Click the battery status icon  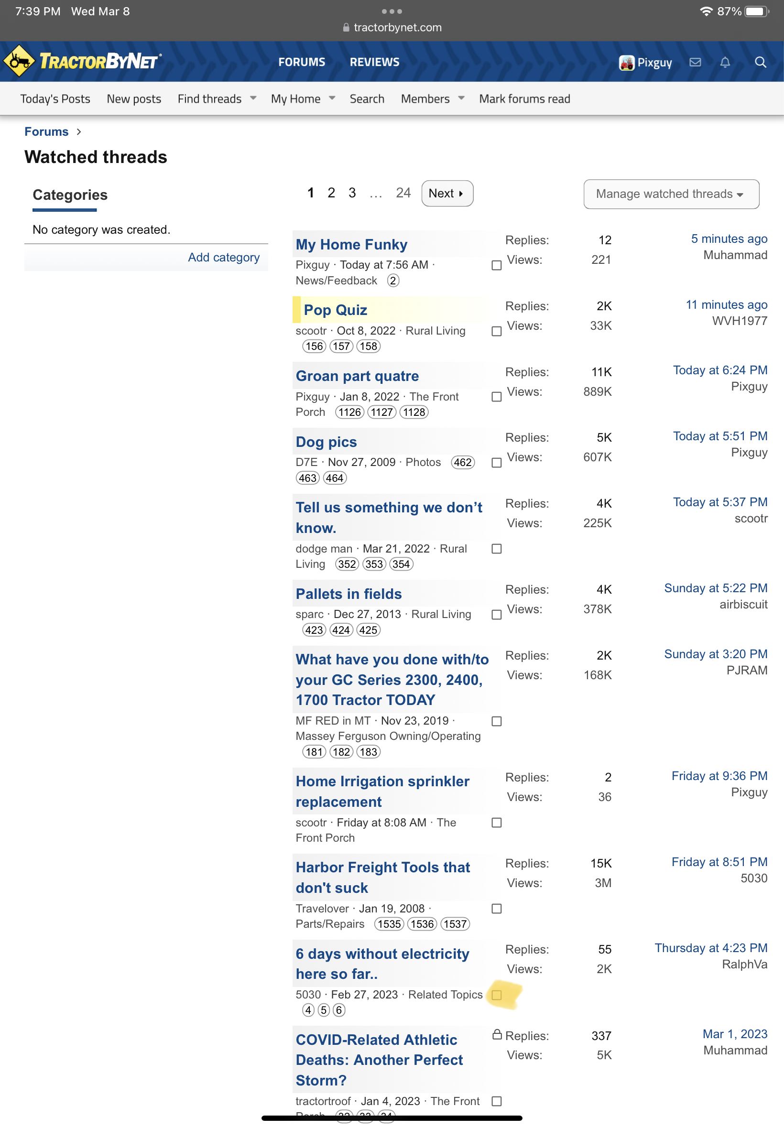click(756, 11)
